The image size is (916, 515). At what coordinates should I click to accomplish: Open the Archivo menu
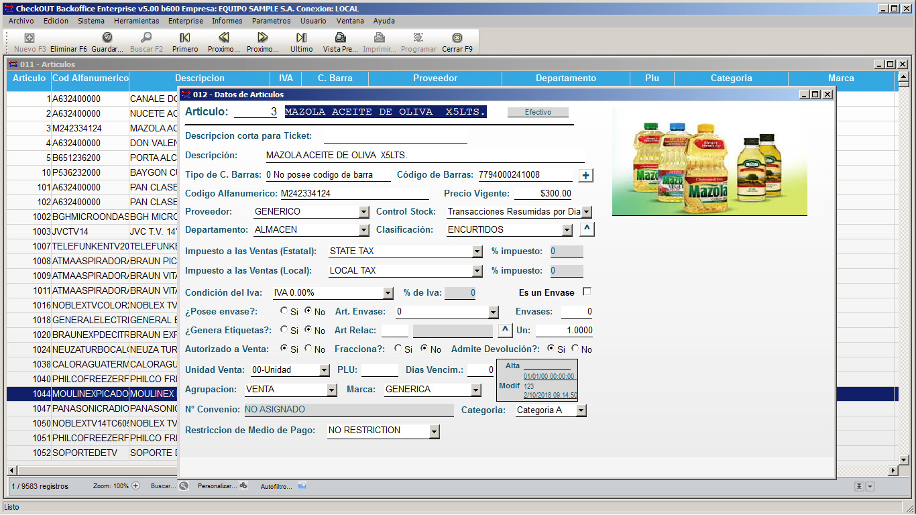tap(21, 21)
